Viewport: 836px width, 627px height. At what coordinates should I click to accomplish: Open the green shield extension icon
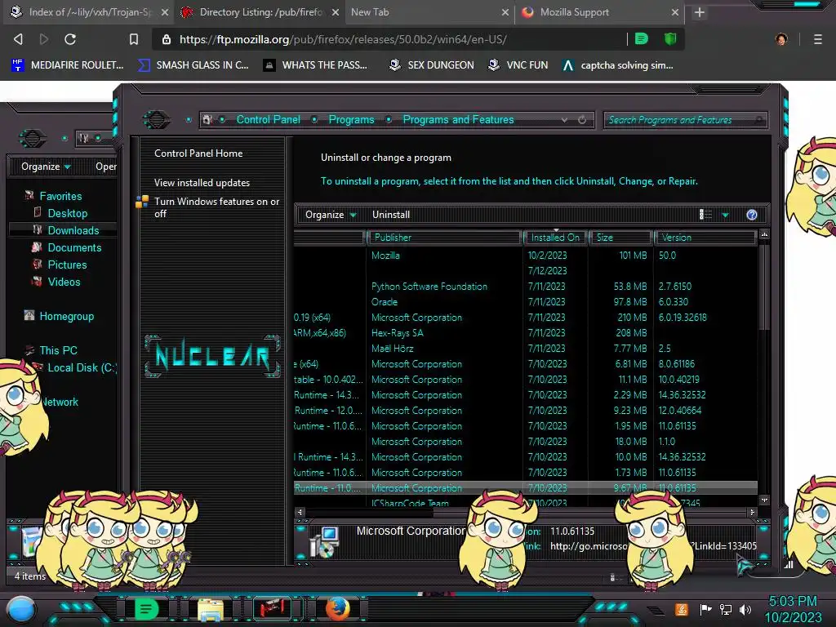click(x=670, y=39)
